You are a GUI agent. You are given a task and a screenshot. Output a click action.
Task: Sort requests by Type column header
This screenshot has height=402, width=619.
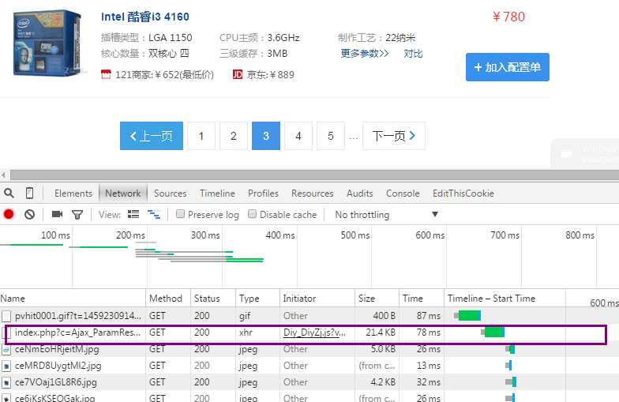257,299
